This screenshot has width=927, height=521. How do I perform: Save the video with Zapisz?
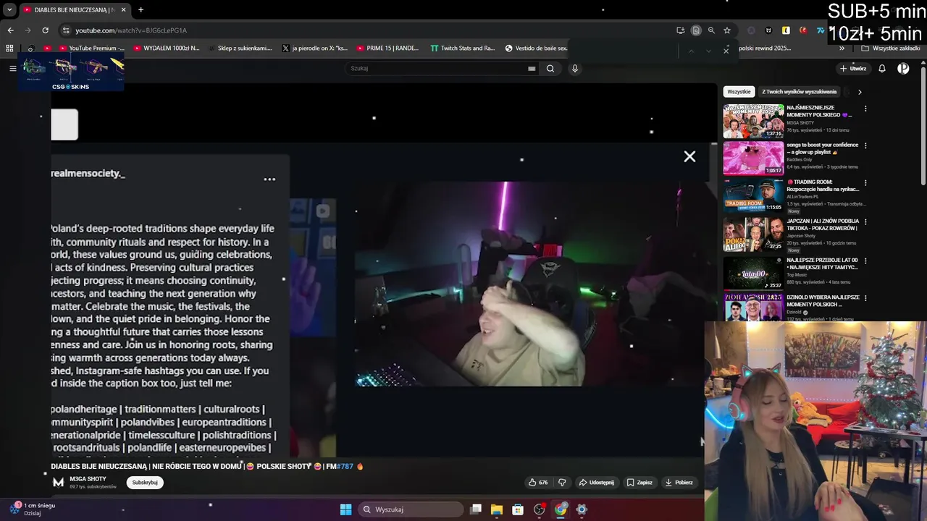[x=639, y=483]
